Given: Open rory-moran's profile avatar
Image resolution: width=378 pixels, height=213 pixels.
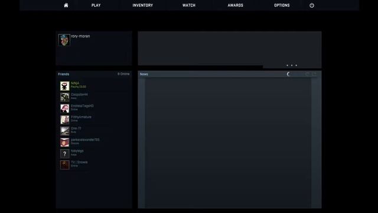Looking at the screenshot, I should [x=64, y=40].
